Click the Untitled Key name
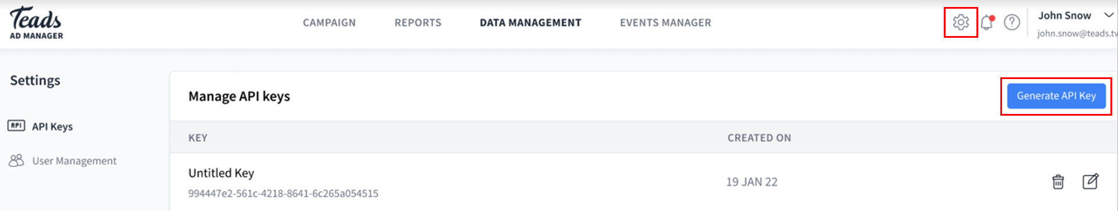The image size is (1118, 211). tap(221, 173)
